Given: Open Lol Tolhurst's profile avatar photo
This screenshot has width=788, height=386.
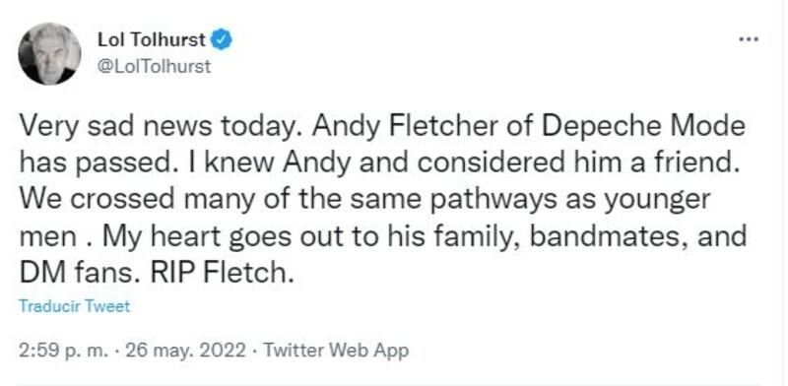Looking at the screenshot, I should 49,54.
